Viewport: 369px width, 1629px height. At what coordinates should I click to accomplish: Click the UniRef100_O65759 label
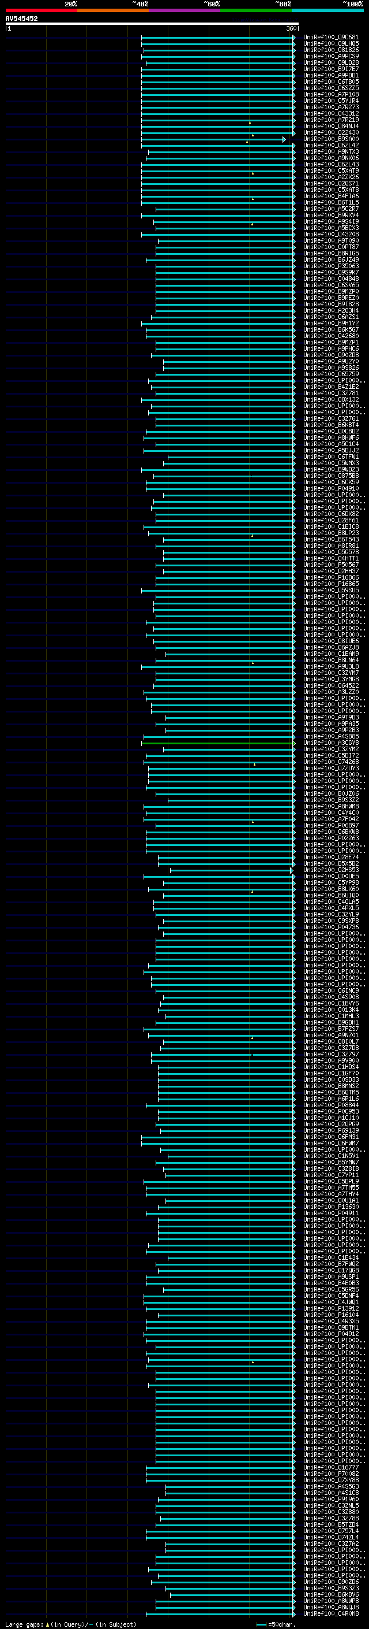click(330, 374)
